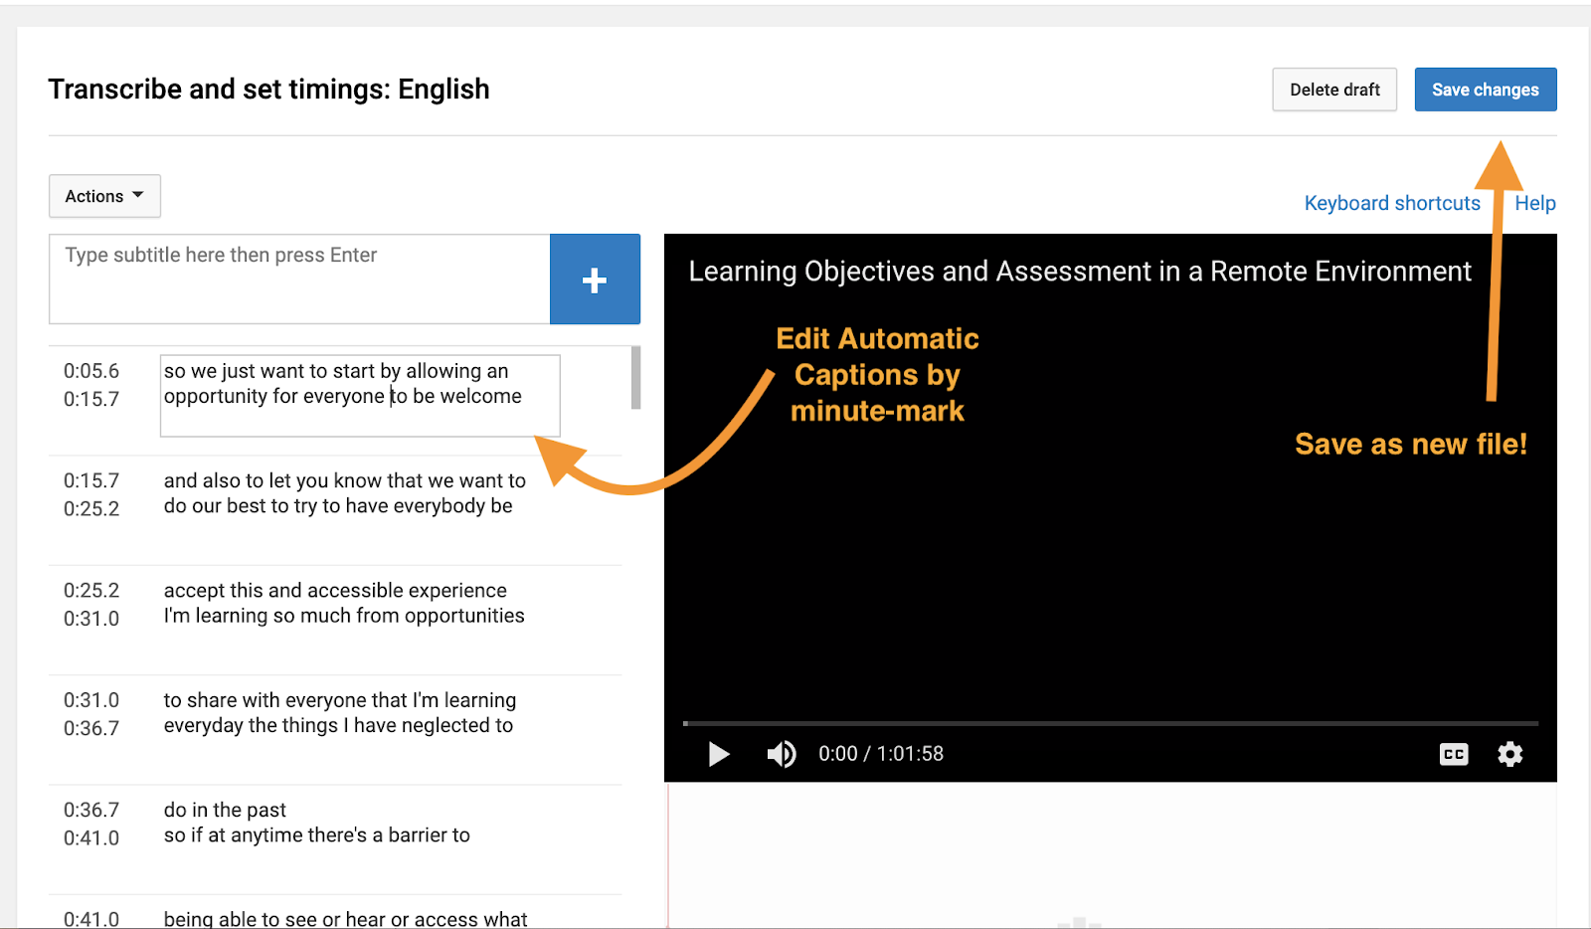Open the video player settings gear
The height and width of the screenshot is (929, 1591).
tap(1510, 754)
